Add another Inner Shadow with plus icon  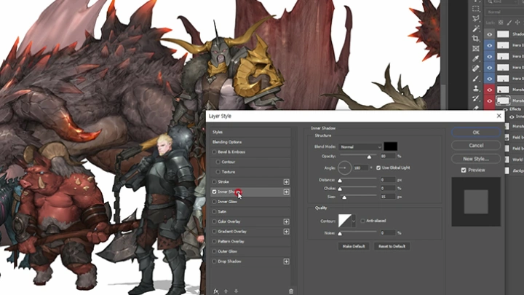(287, 192)
